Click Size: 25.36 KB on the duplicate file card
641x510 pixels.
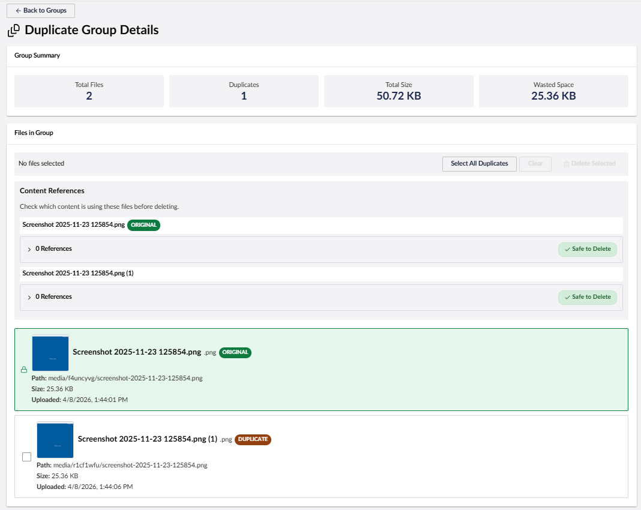[x=57, y=476]
